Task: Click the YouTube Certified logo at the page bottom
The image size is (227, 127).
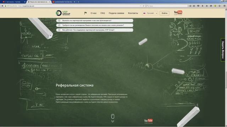Action: [148, 121]
